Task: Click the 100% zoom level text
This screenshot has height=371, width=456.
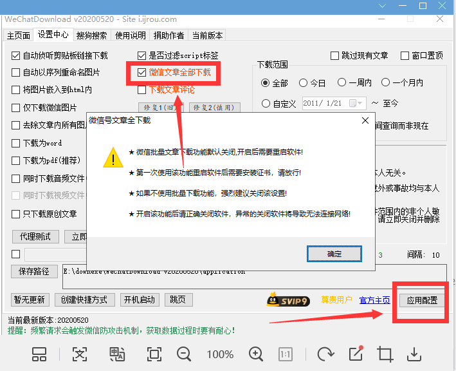Action: pos(220,354)
